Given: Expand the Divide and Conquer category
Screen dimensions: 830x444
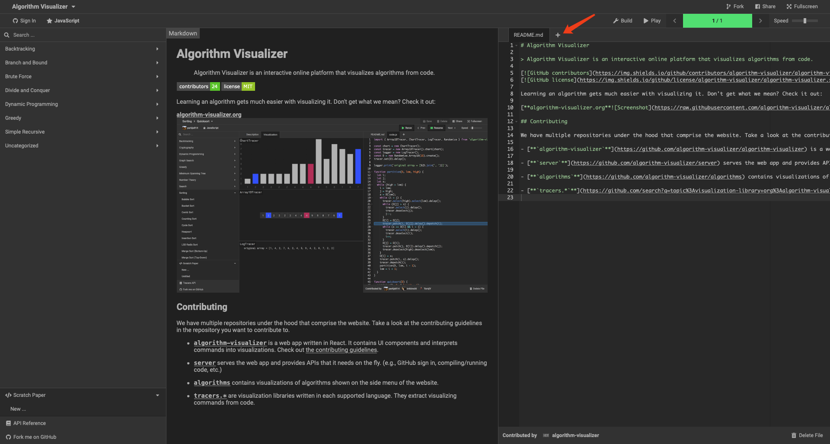Looking at the screenshot, I should click(x=82, y=90).
